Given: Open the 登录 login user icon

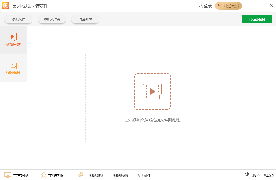Looking at the screenshot, I should (201, 6).
